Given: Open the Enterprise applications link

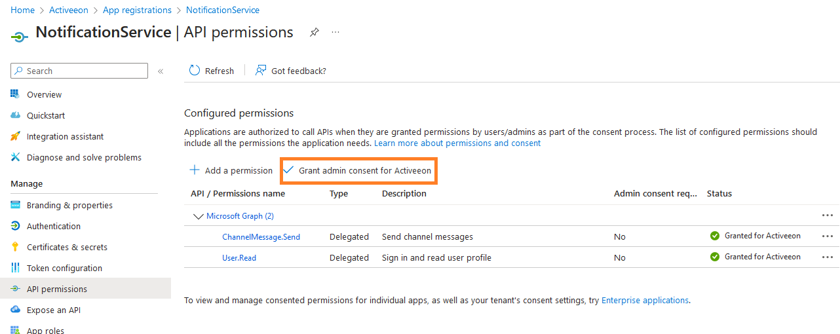Looking at the screenshot, I should (645, 300).
